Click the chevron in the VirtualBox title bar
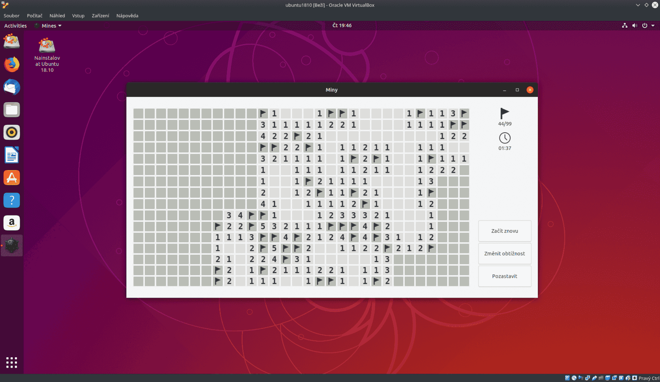660x382 pixels. (638, 5)
